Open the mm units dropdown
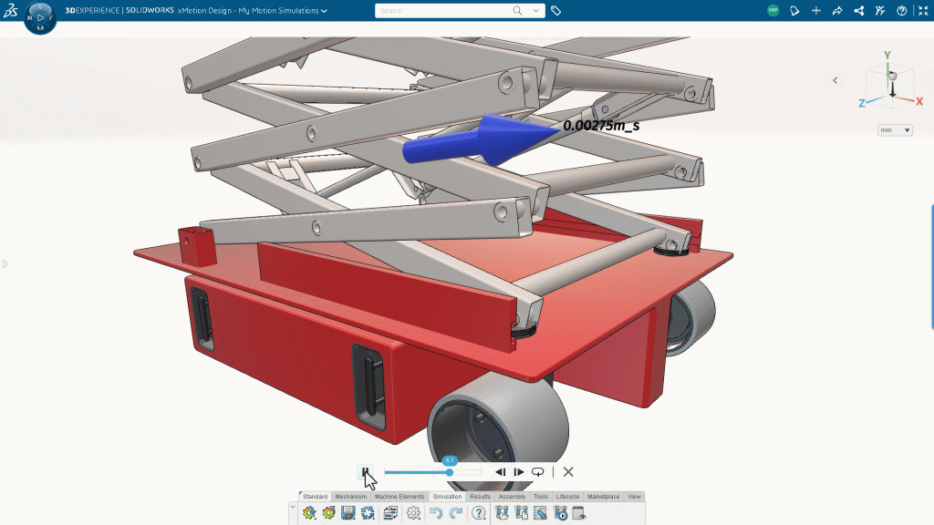 (x=895, y=130)
